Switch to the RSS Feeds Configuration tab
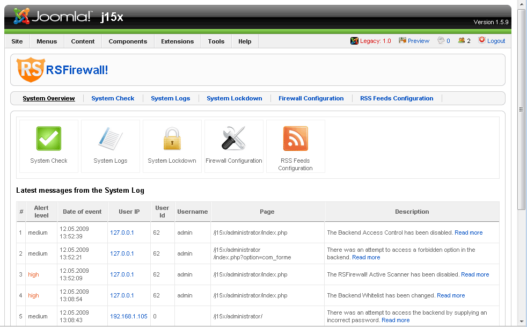The width and height of the screenshot is (527, 327). pyautogui.click(x=397, y=98)
